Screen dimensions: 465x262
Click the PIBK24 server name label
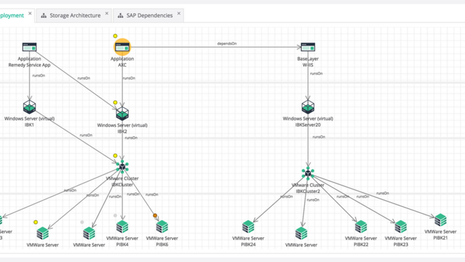tap(248, 245)
